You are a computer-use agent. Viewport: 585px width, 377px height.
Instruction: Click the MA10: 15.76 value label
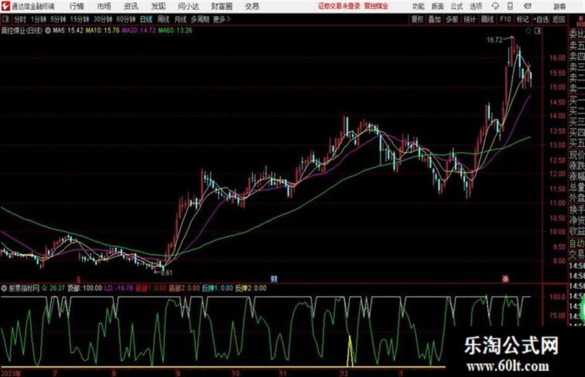tap(103, 30)
